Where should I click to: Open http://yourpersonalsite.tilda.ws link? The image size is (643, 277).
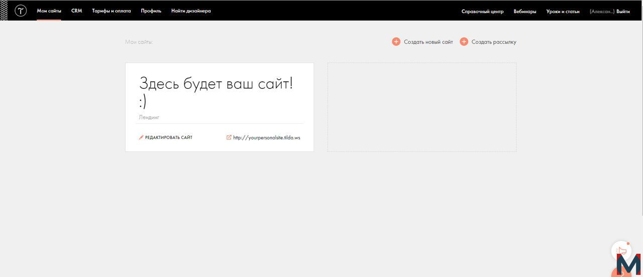266,137
